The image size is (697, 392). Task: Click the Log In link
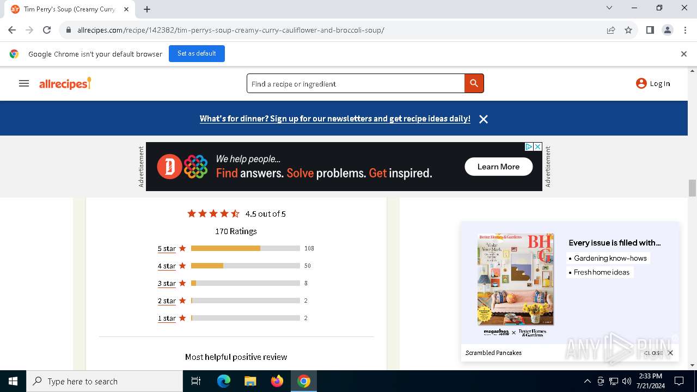click(x=659, y=83)
